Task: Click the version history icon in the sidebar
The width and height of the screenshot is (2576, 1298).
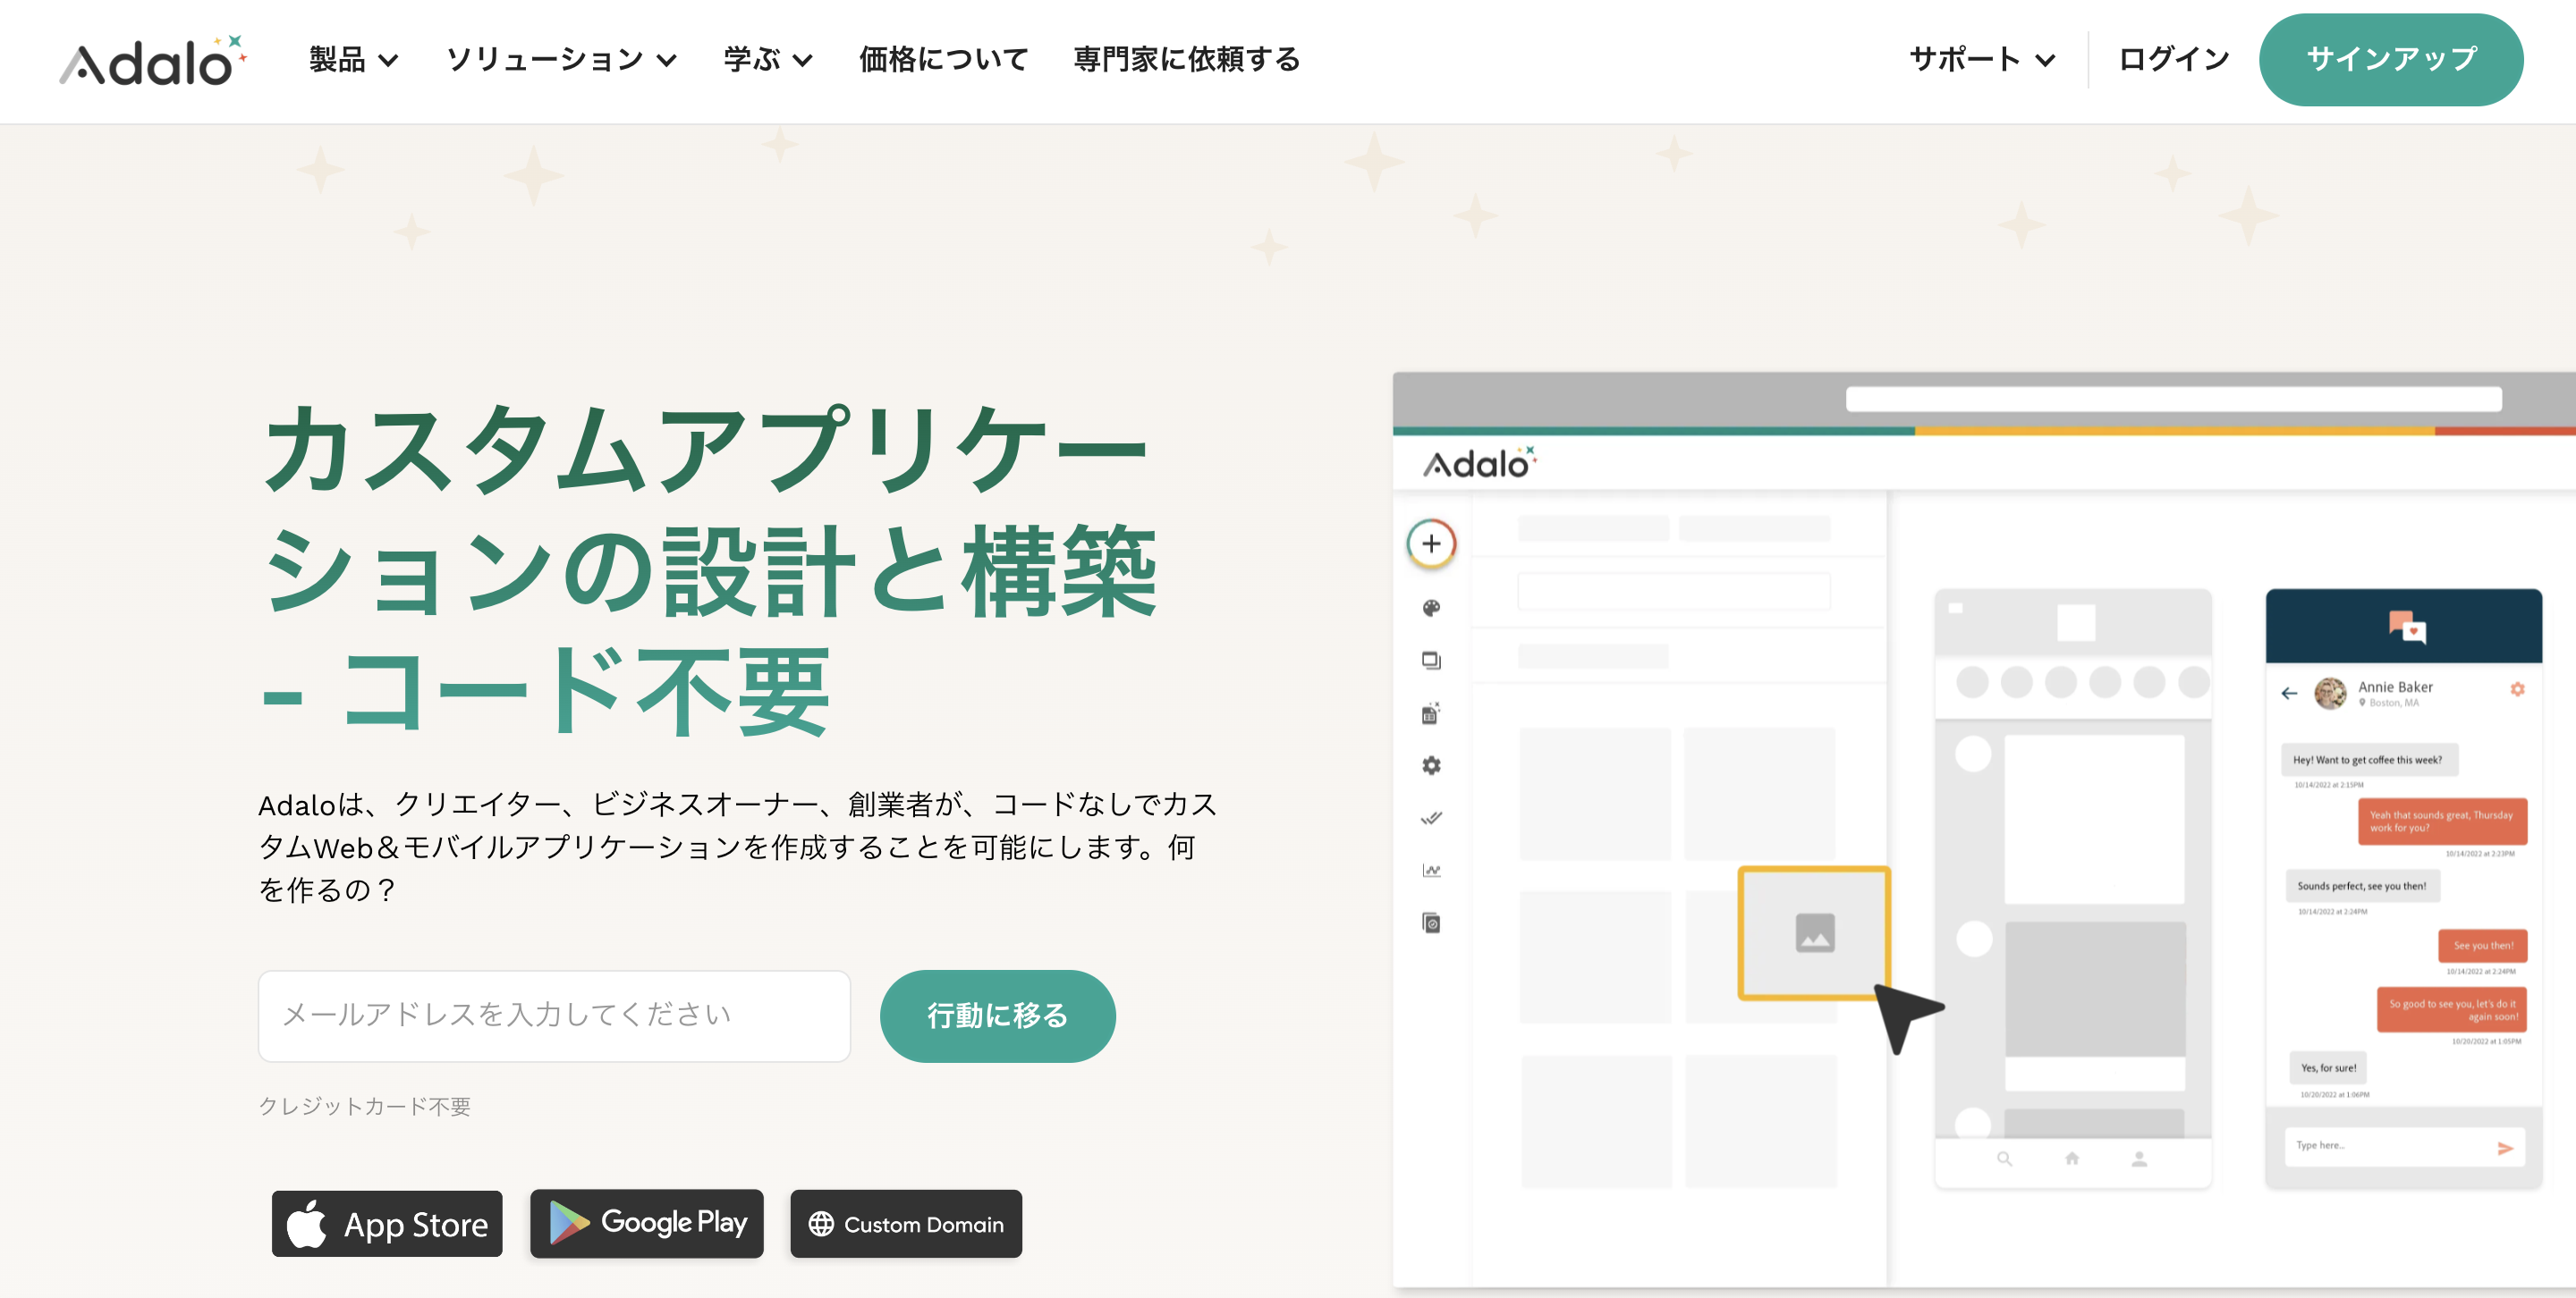Action: click(1431, 923)
